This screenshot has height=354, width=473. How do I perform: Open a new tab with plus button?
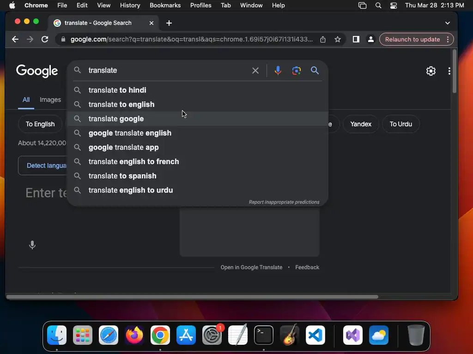pos(169,23)
